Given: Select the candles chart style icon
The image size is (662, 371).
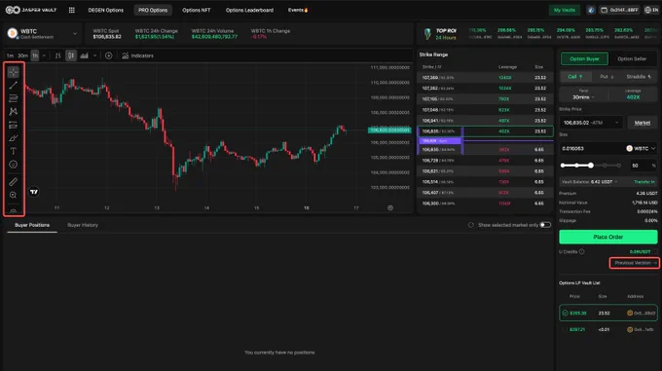Looking at the screenshot, I should pos(71,56).
